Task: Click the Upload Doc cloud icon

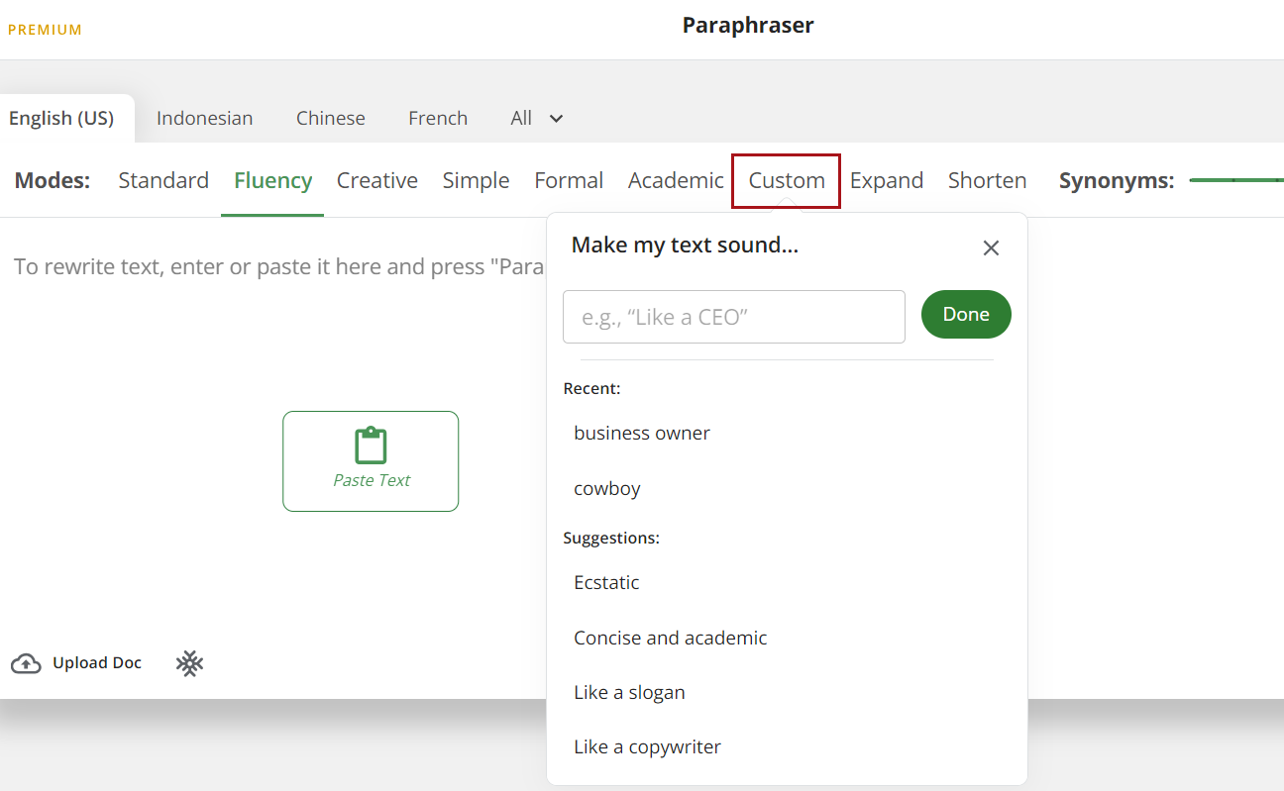Action: (26, 663)
